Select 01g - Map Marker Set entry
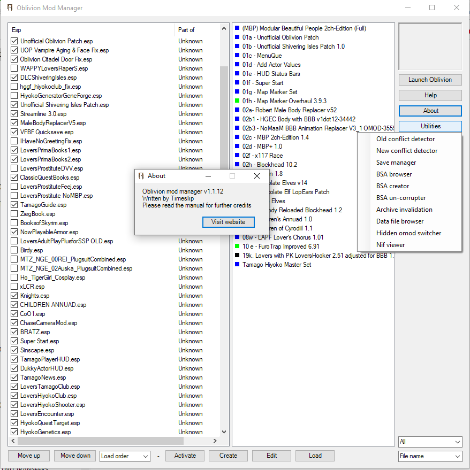Screen dimensions: 470x470 tap(269, 92)
